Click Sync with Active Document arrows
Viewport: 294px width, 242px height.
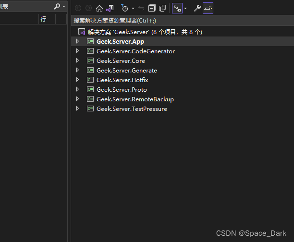(141, 8)
